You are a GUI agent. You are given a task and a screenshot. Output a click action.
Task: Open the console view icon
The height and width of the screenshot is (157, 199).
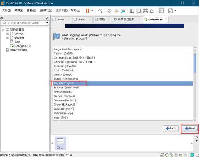[x=161, y=11]
